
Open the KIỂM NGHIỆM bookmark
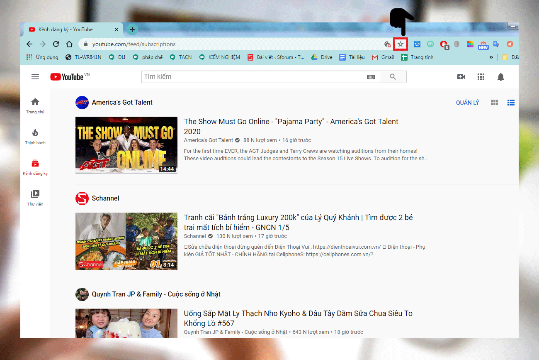pos(219,57)
